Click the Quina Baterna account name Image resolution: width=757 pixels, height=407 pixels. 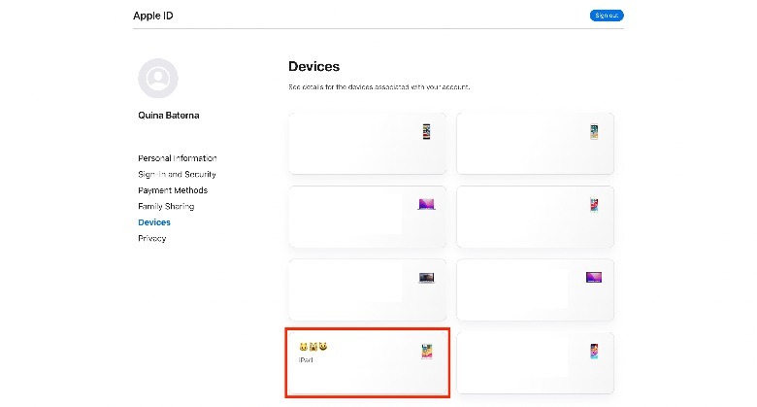pos(169,116)
